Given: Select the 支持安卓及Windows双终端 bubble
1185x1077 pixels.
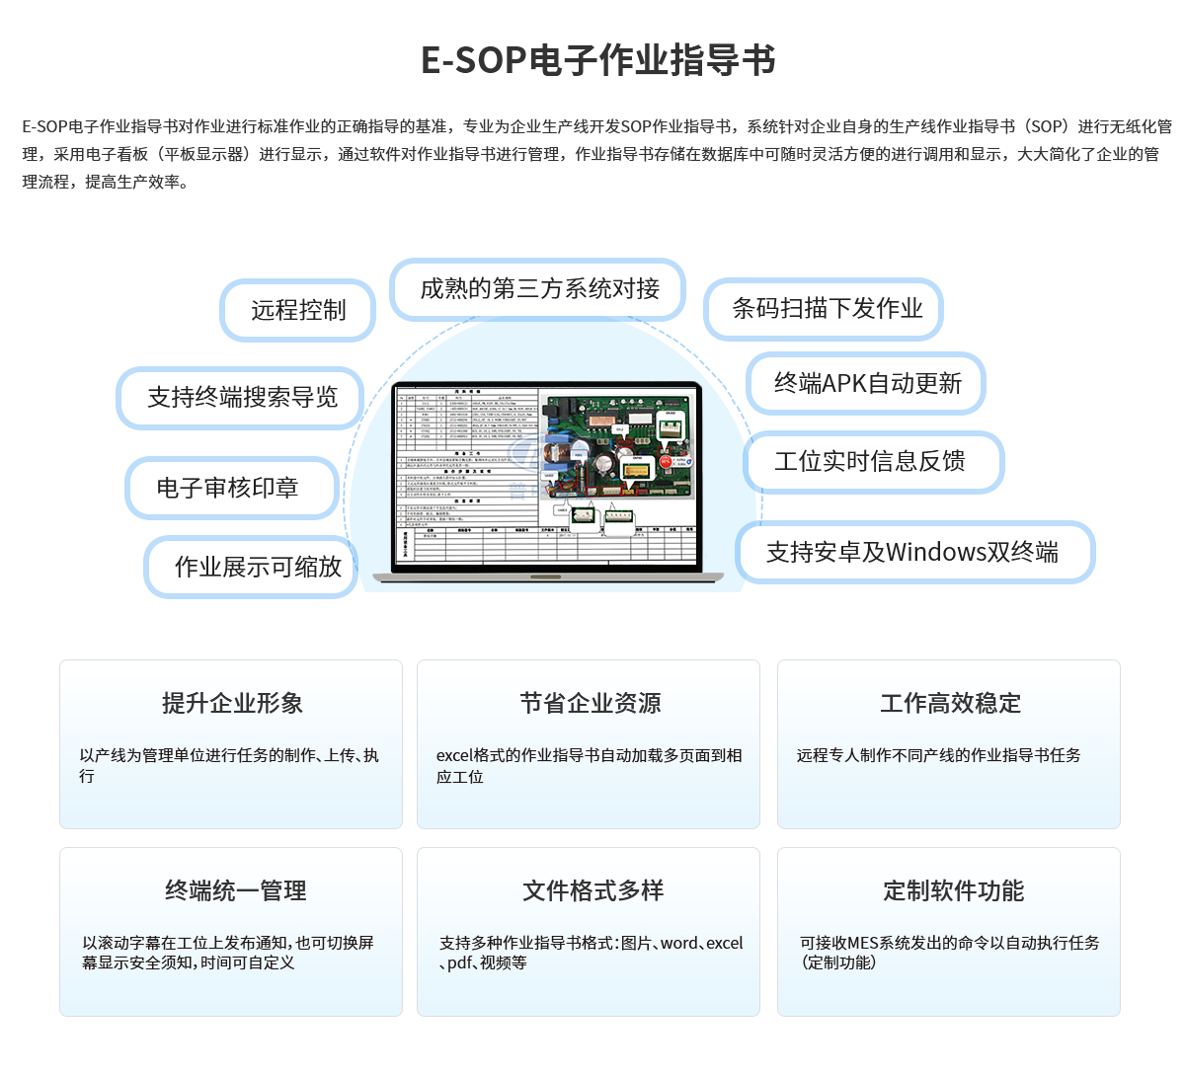Looking at the screenshot, I should pos(913,552).
